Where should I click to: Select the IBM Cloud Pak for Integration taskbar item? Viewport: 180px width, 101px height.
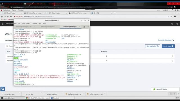coord(38,98)
